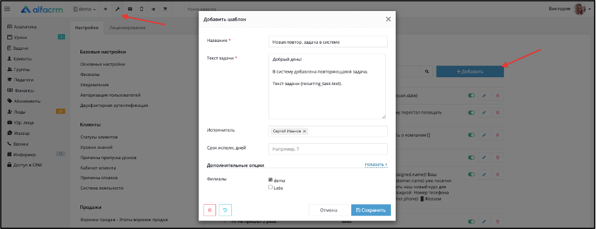596x229 pixels.
Task: Open Лиды in the left sidebar
Action: tap(19, 112)
